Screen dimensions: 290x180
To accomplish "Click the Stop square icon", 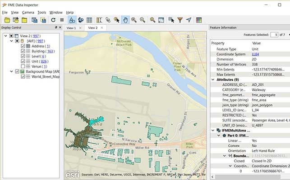I will tap(62, 20).
